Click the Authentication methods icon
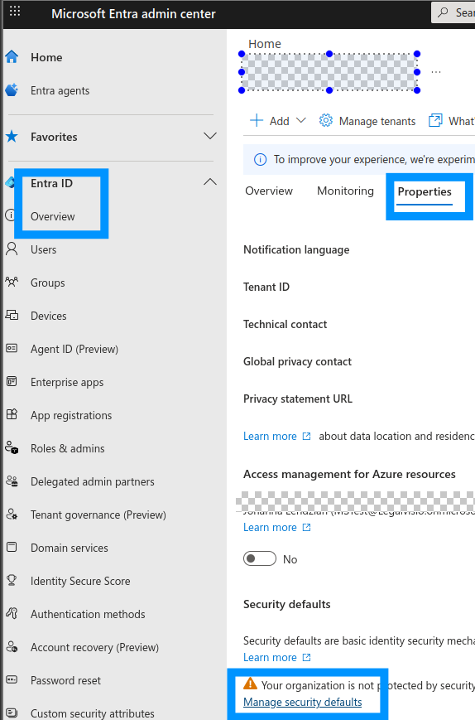Screen dimensions: 475x720 pyautogui.click(x=12, y=613)
